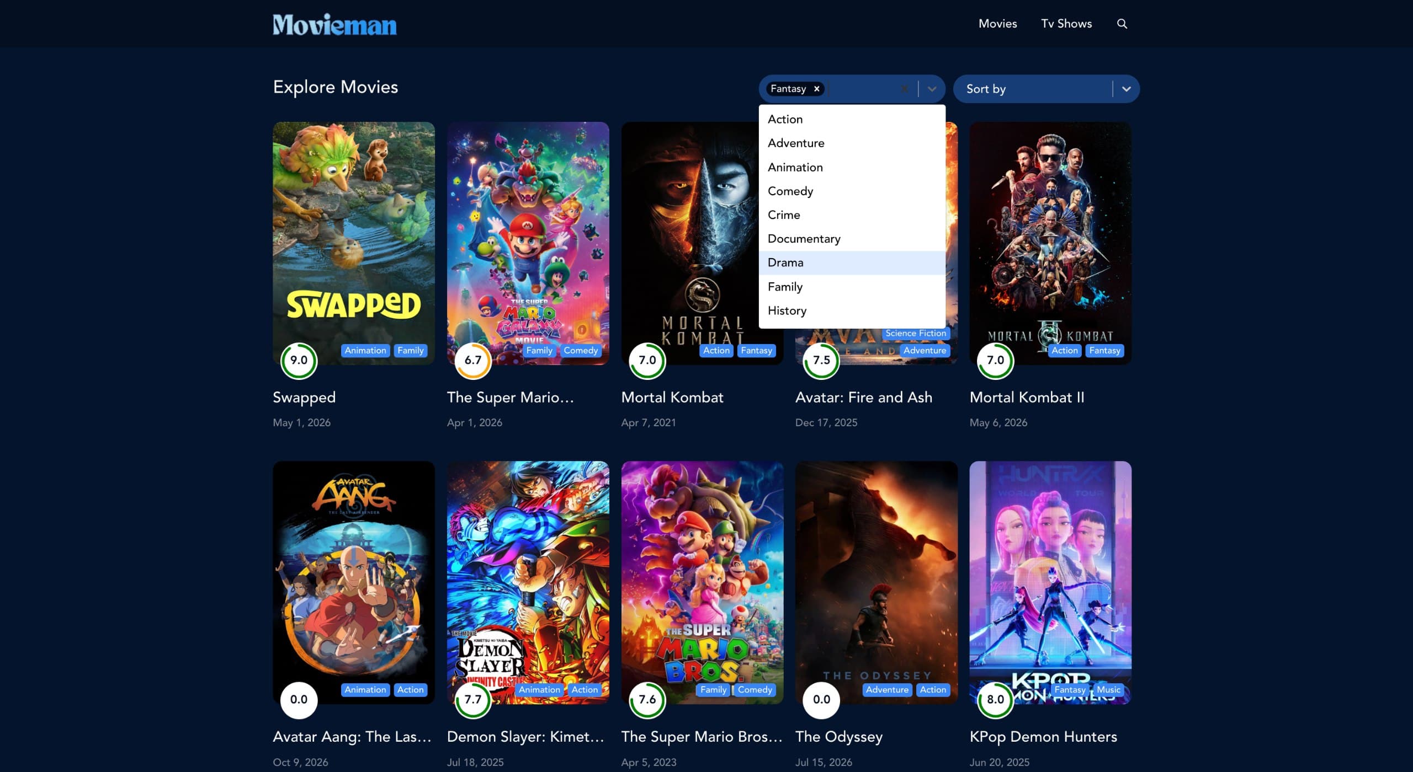Click the date Dec 17, 2025
Viewport: 1413px width, 772px height.
pyautogui.click(x=826, y=423)
